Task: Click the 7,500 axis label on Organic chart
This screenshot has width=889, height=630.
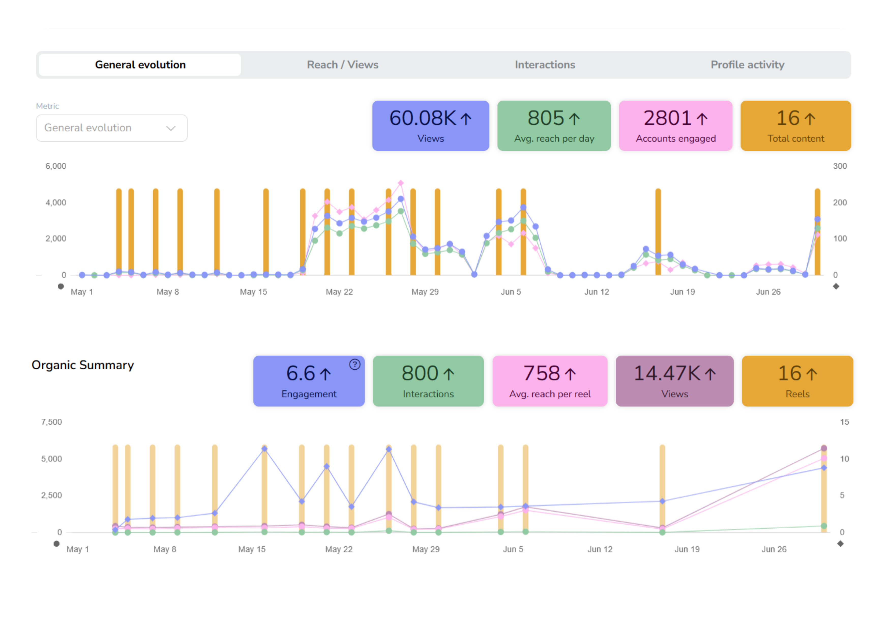Action: pos(52,422)
